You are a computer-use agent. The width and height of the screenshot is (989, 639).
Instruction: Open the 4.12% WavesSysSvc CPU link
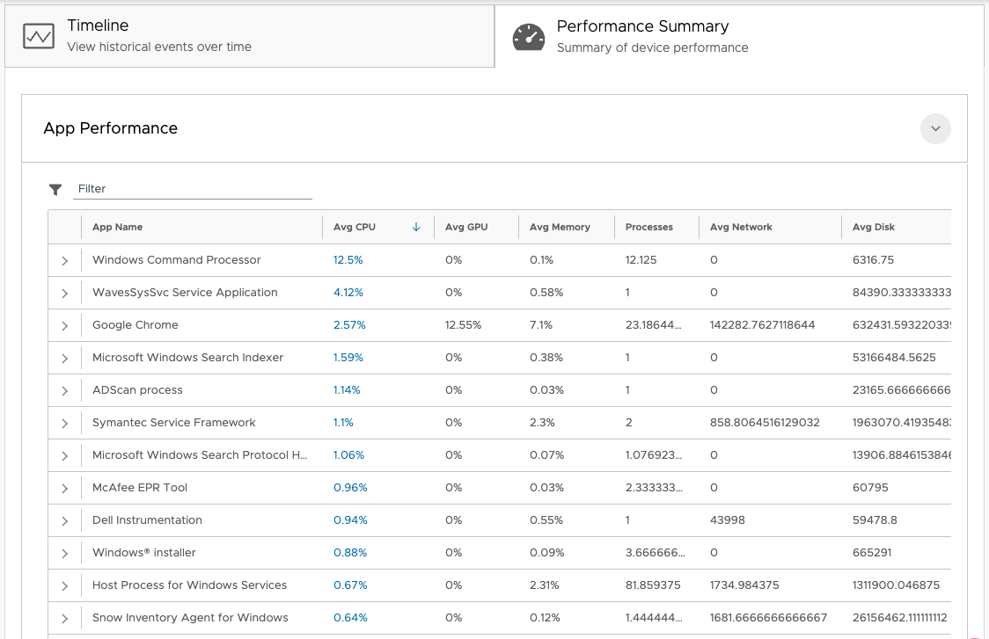349,293
